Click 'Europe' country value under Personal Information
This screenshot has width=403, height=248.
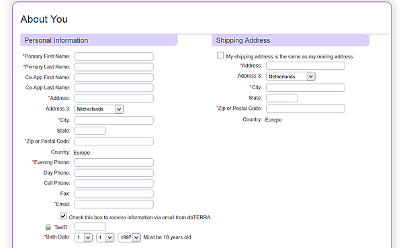82,153
